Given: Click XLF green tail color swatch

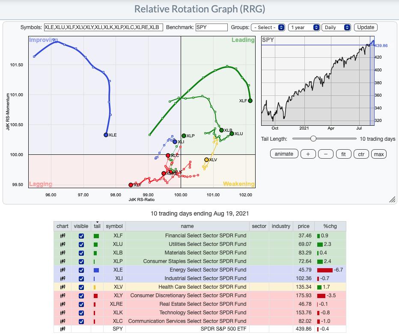Looking at the screenshot, I should tap(96, 236).
